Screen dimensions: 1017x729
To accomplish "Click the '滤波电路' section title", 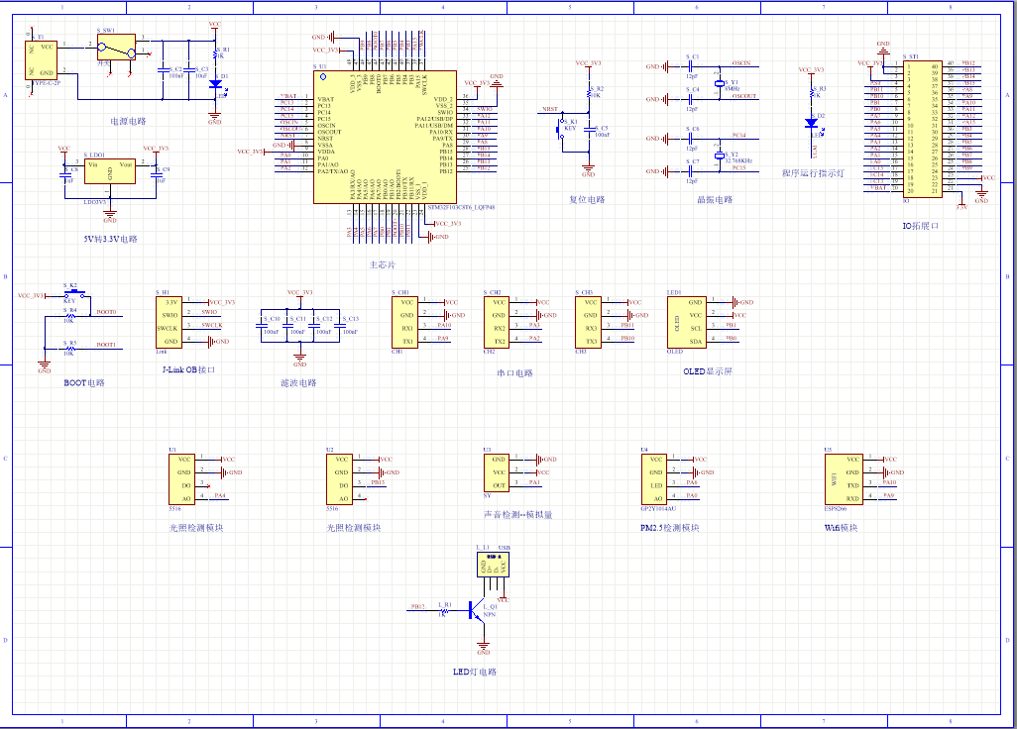I will [x=298, y=383].
